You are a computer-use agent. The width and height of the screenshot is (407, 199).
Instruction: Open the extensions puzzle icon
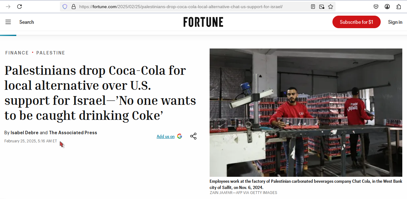pyautogui.click(x=399, y=7)
